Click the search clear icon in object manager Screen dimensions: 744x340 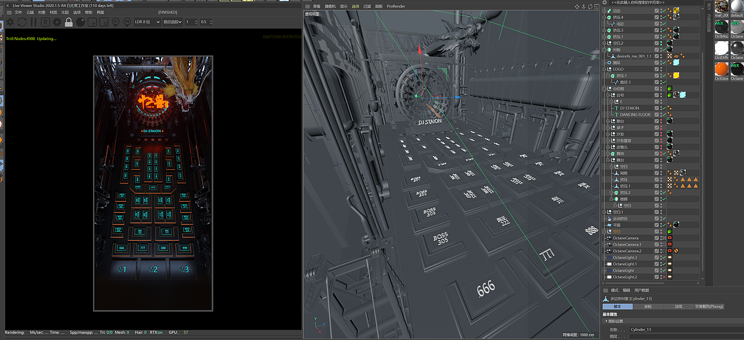pos(605,3)
